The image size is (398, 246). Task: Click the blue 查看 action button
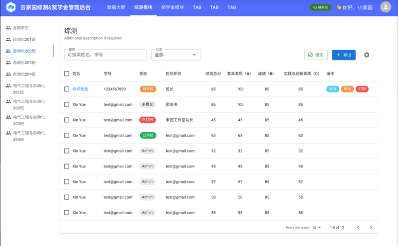tap(332, 89)
